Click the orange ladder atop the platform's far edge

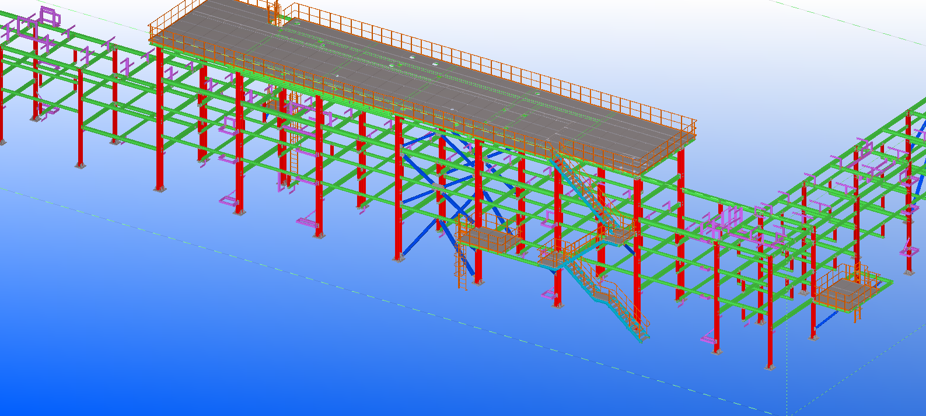pyautogui.click(x=272, y=12)
